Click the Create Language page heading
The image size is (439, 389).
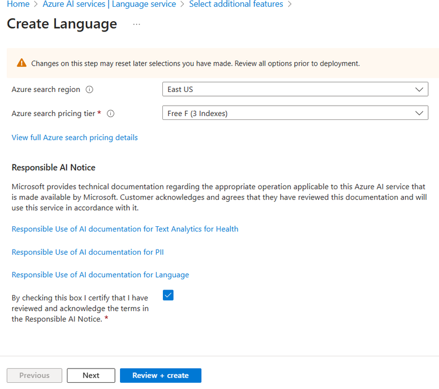pyautogui.click(x=62, y=24)
